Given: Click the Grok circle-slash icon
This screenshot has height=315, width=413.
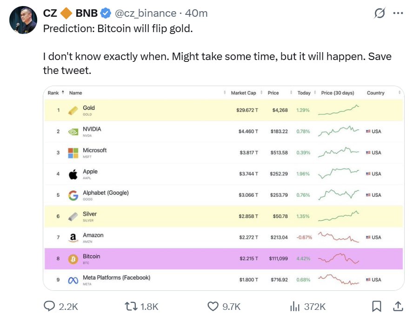Looking at the screenshot, I should [x=380, y=13].
